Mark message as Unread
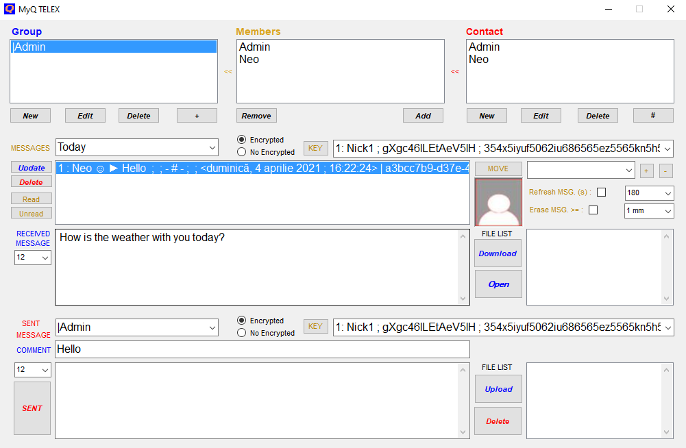 click(32, 214)
